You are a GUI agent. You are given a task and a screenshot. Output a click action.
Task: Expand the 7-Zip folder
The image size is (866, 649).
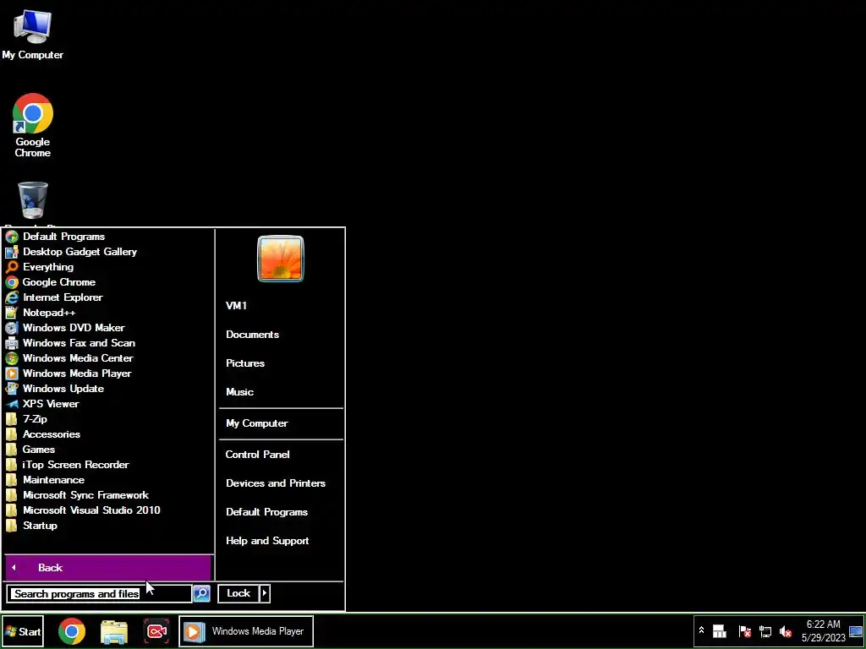(x=109, y=419)
